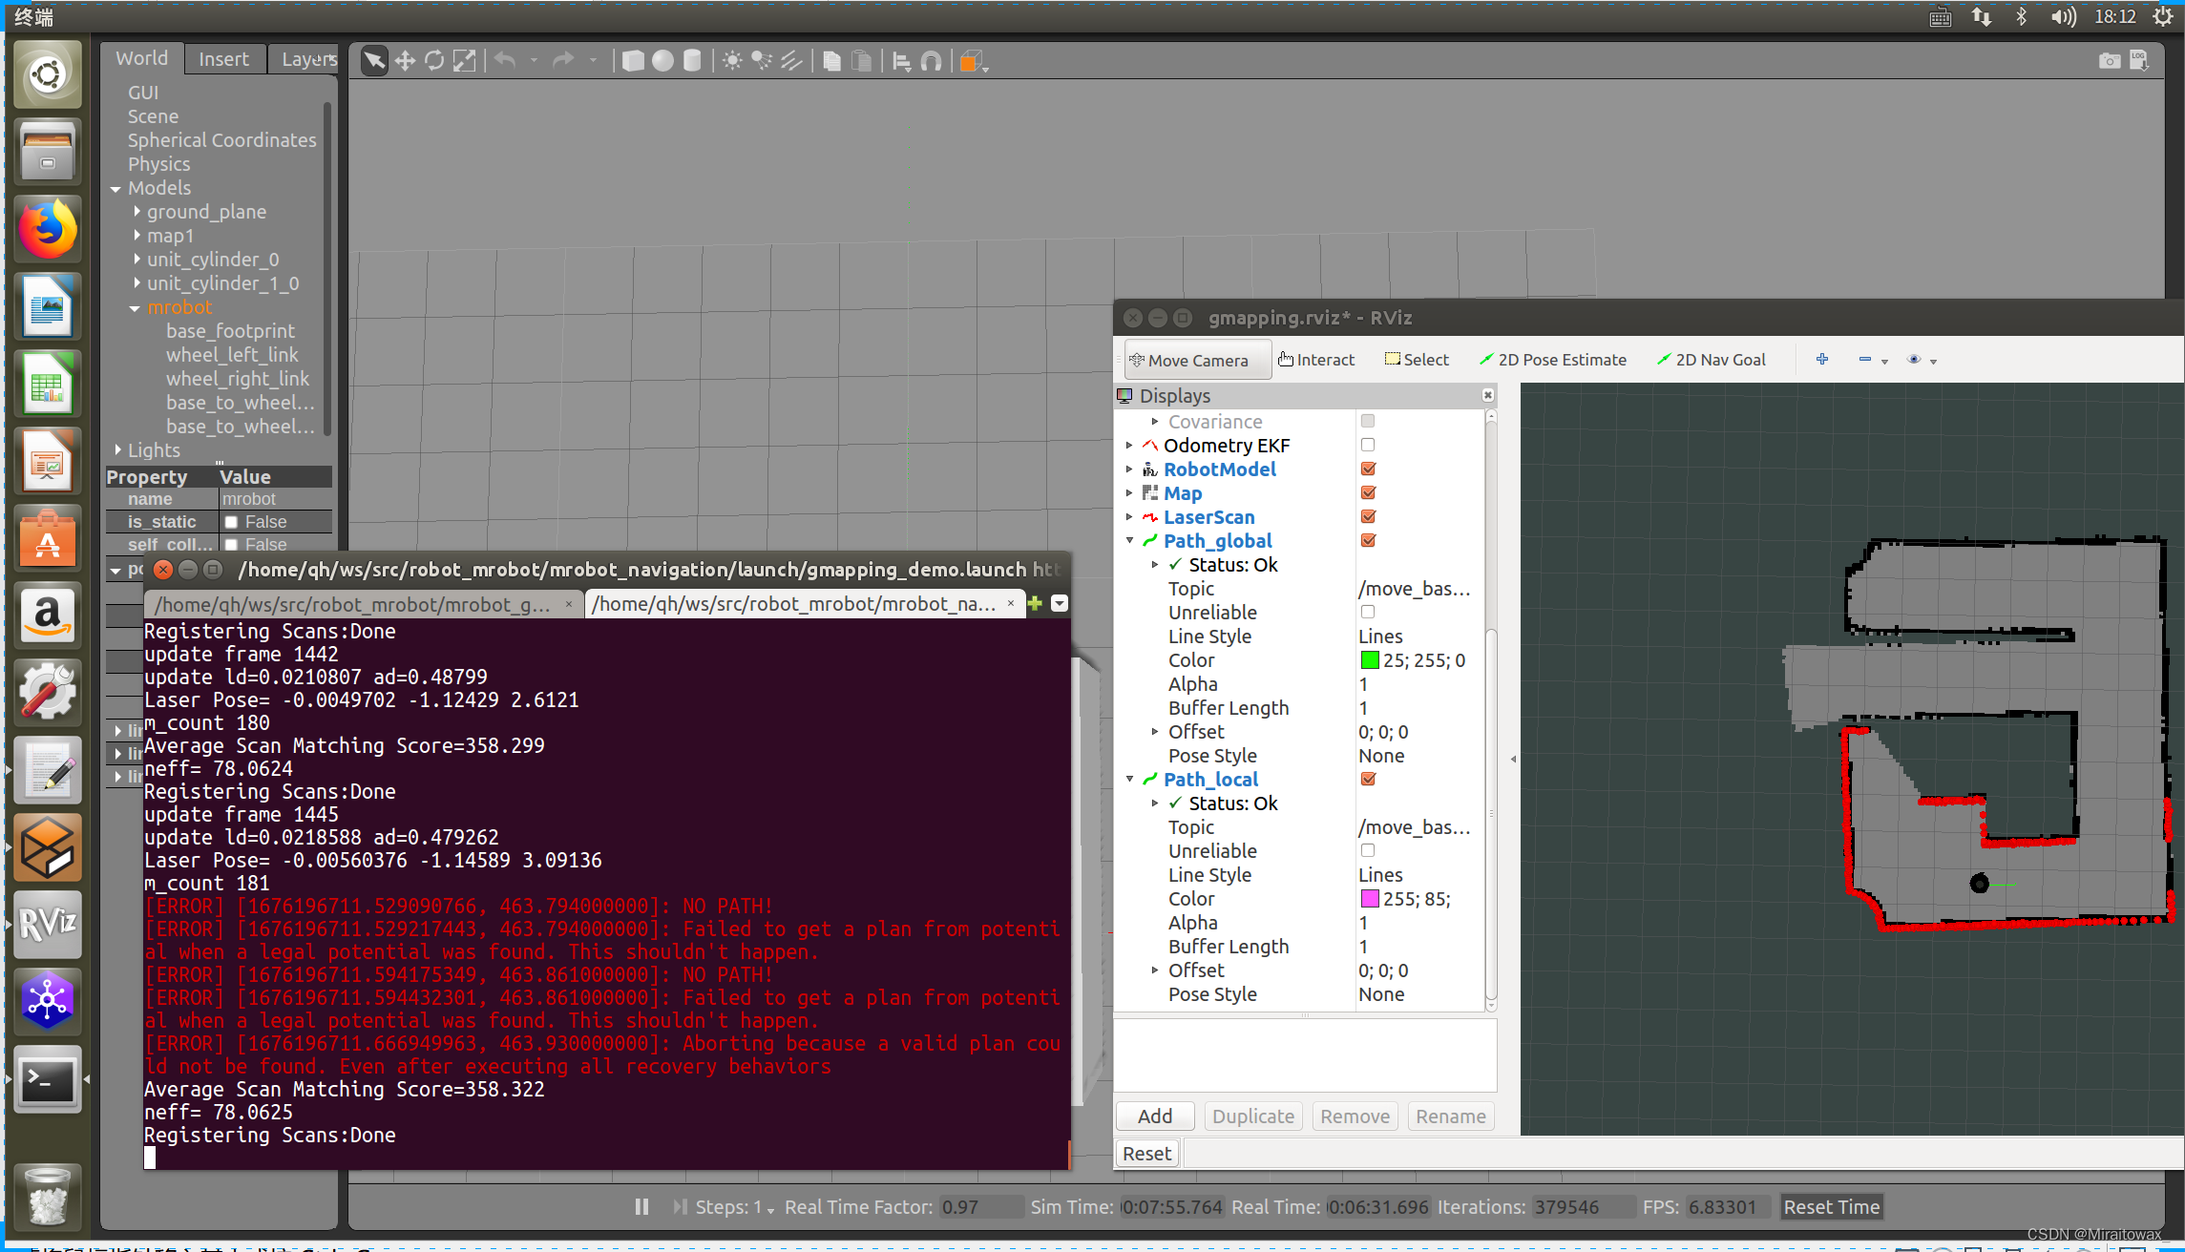The width and height of the screenshot is (2185, 1252).
Task: Switch to first terminal tab mrobot_g...
Action: (x=353, y=604)
